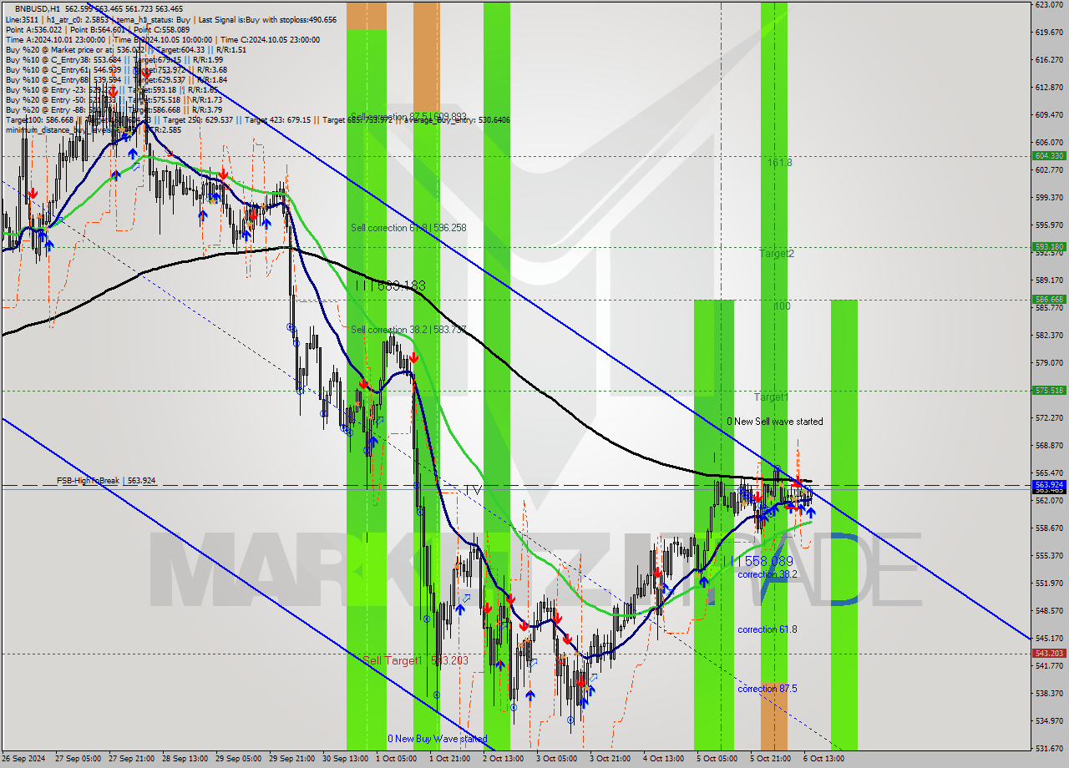Image resolution: width=1069 pixels, height=768 pixels.
Task: Click the '161.8' Fibonacci level label
Action: click(780, 163)
